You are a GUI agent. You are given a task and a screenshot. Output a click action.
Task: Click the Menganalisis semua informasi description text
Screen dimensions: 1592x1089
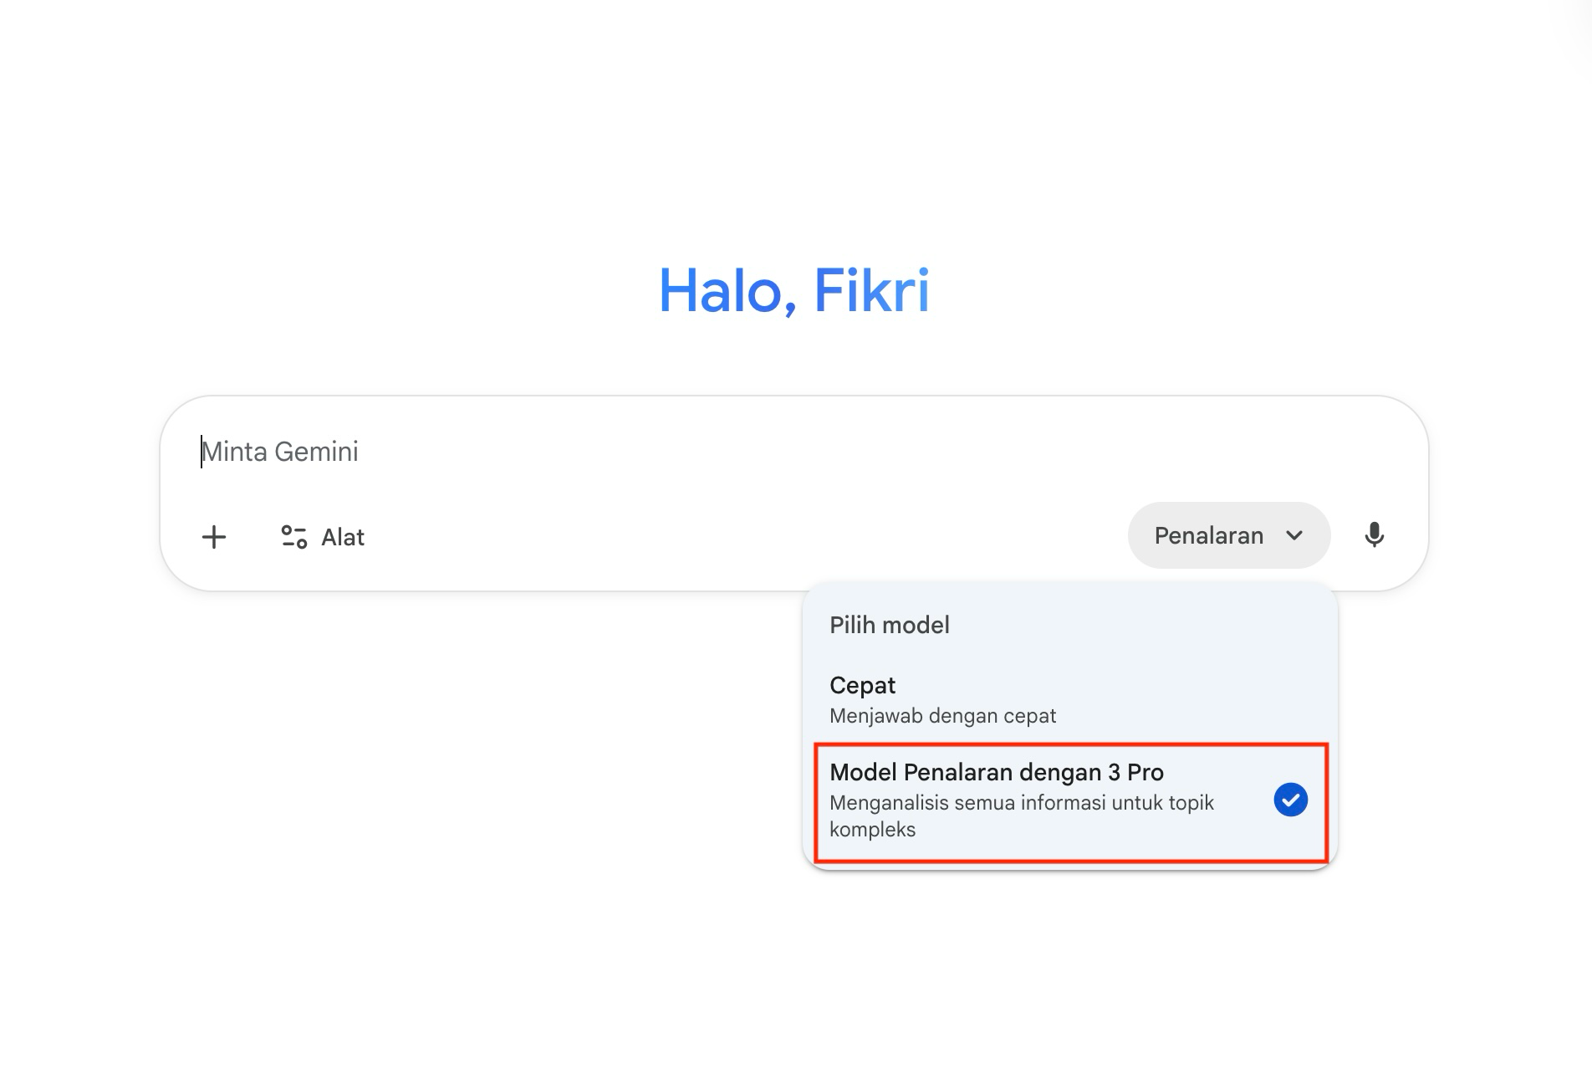[1021, 803]
